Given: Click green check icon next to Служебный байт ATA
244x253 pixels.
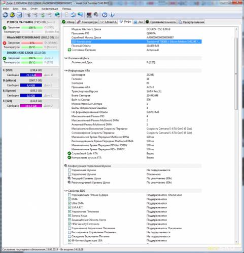Looking at the screenshot, I should coord(69,153).
